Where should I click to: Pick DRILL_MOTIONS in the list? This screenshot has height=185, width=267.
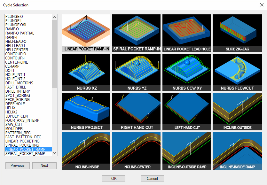19,83
